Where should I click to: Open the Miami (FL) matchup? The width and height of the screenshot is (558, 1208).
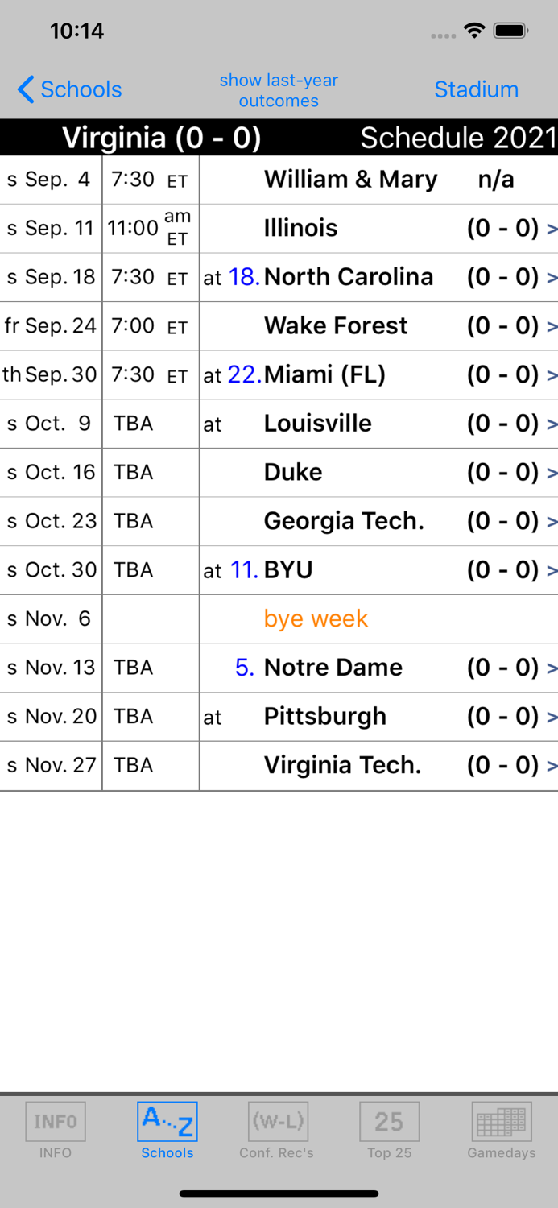coord(324,374)
